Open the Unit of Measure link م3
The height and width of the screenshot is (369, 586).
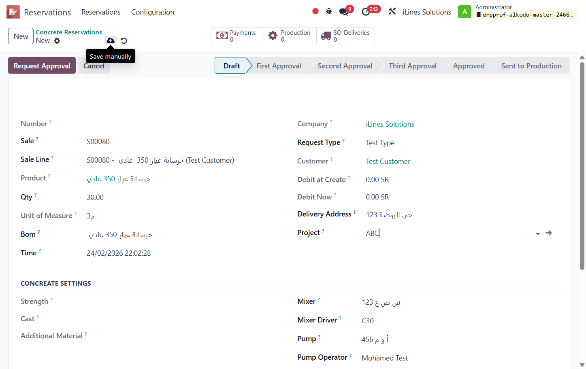(x=91, y=216)
